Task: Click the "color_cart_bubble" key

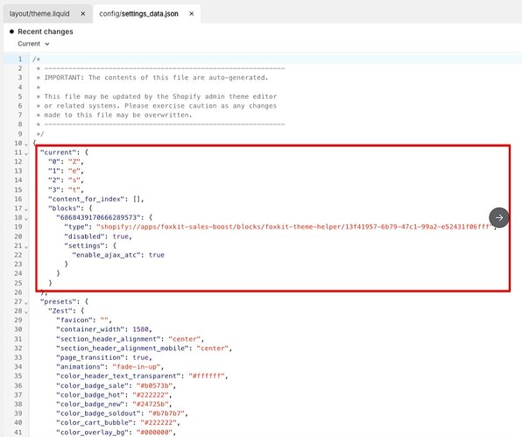Action: 95,423
